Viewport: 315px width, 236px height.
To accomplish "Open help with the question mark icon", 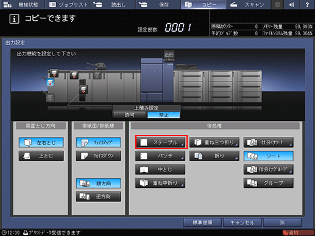I will [307, 4].
